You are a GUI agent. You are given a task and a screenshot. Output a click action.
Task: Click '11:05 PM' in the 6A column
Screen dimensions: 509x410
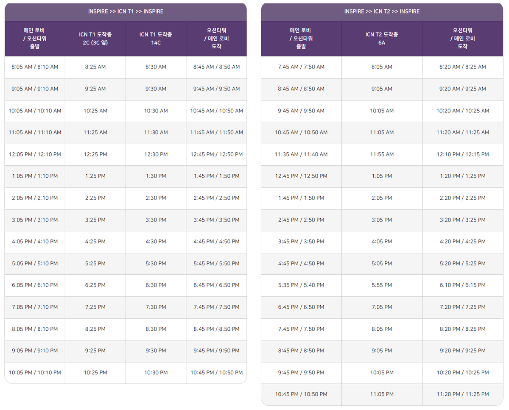click(382, 394)
